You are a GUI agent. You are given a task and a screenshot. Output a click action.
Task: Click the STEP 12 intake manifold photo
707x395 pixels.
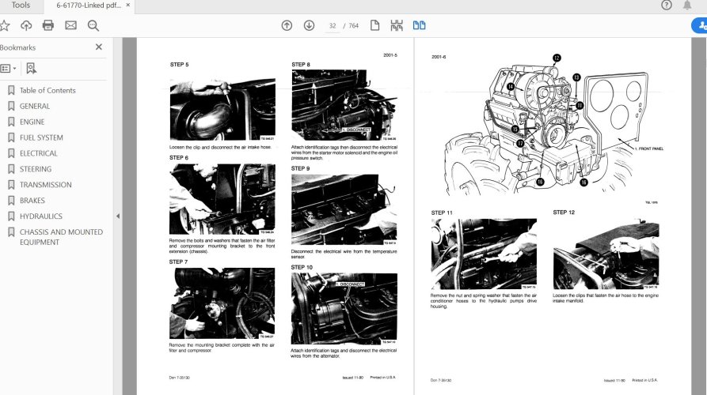pos(606,254)
